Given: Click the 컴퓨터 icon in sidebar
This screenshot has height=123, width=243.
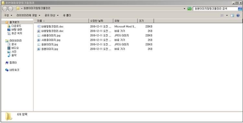Looking at the screenshot, I should (7, 63).
